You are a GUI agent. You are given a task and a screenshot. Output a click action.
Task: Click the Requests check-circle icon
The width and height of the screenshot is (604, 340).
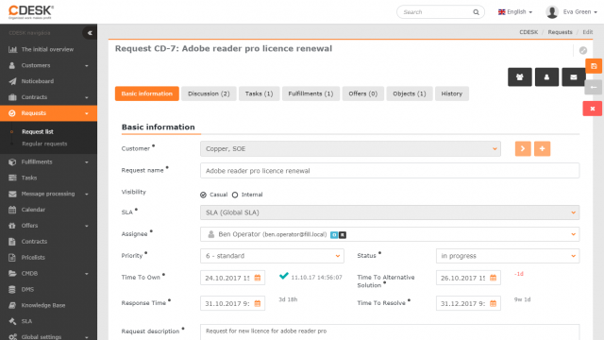point(12,113)
